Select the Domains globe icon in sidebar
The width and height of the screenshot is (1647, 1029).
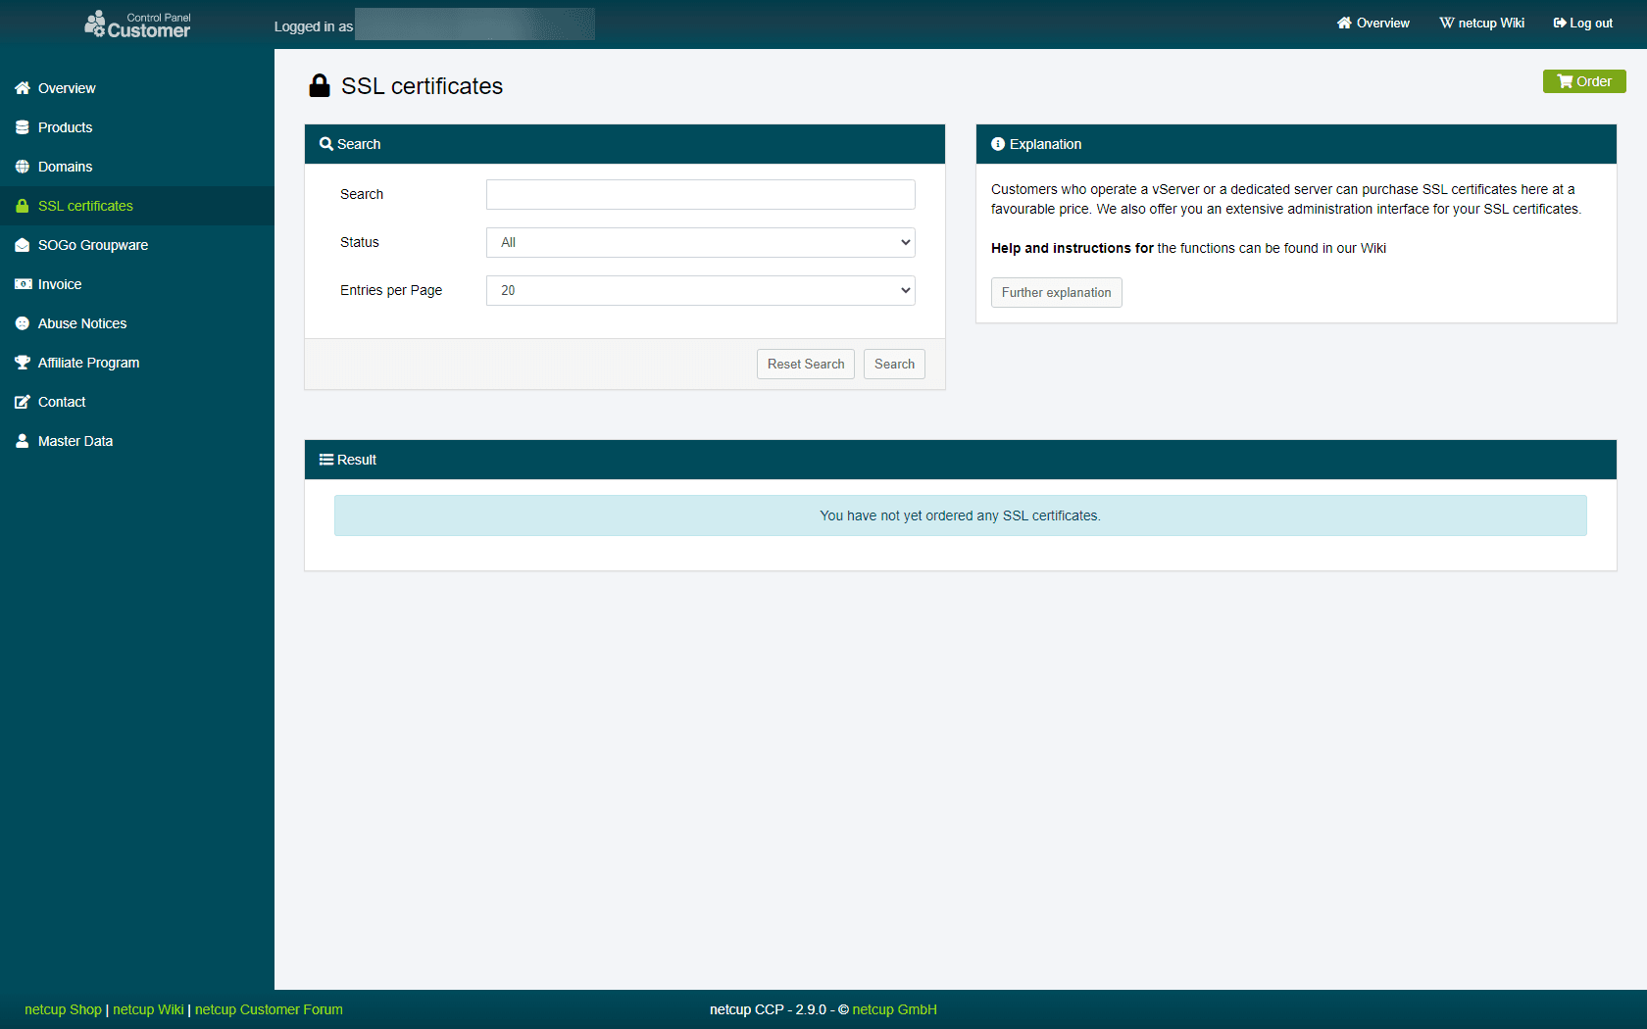coord(22,167)
